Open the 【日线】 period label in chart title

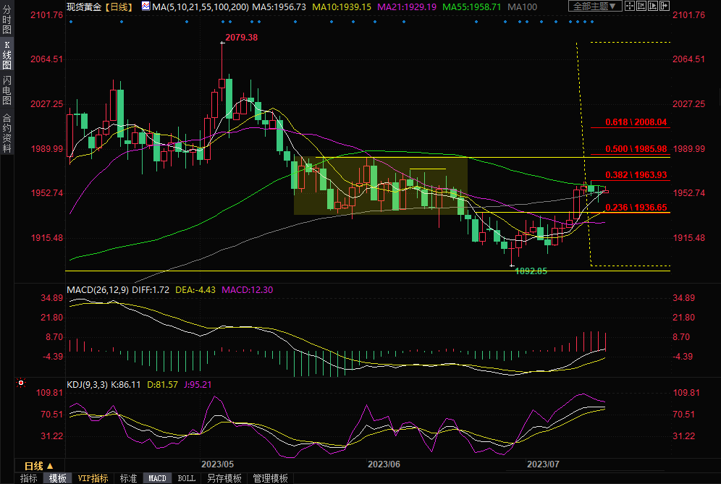(119, 7)
